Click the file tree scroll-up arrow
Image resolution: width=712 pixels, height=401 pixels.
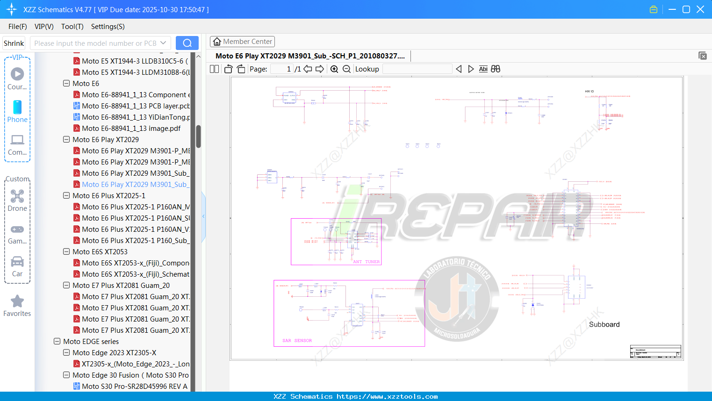point(198,57)
